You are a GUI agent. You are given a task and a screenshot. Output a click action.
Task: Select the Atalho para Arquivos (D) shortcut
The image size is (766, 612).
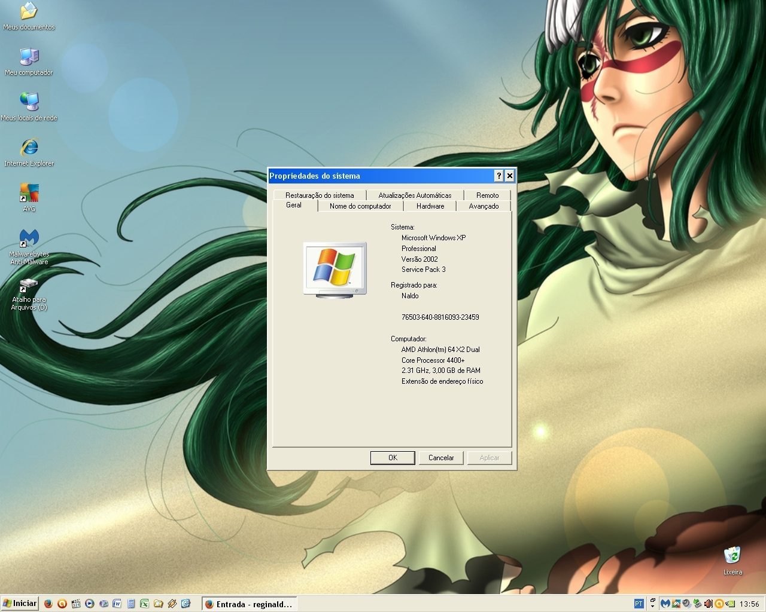(29, 293)
